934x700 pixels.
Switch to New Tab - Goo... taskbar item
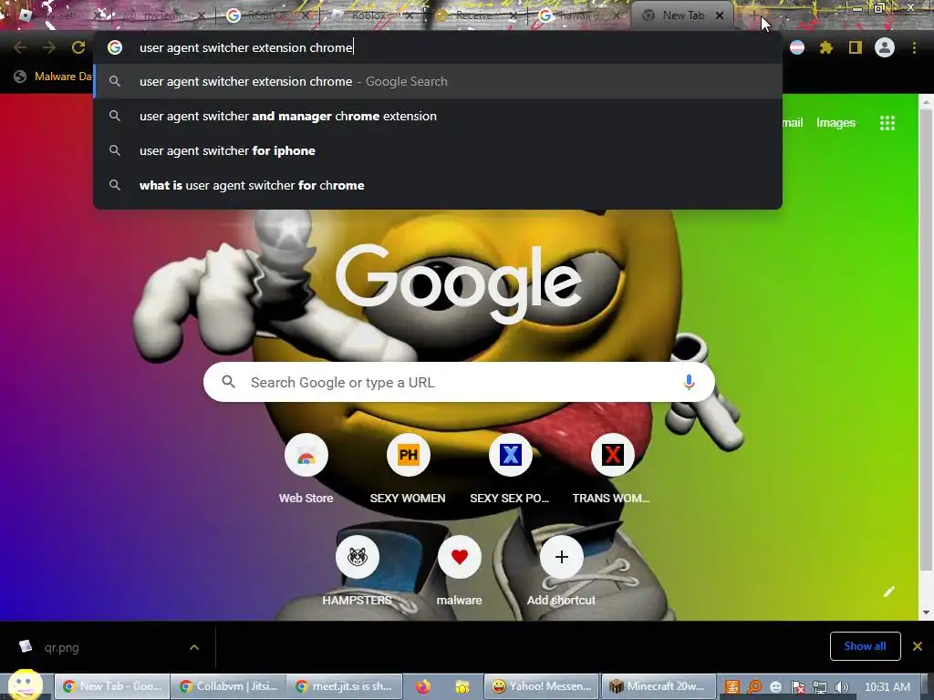112,686
